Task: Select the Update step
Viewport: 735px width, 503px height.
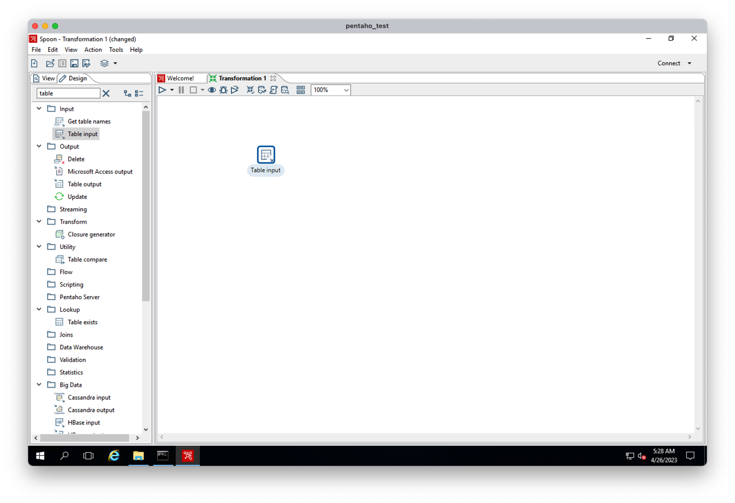Action: click(71, 197)
